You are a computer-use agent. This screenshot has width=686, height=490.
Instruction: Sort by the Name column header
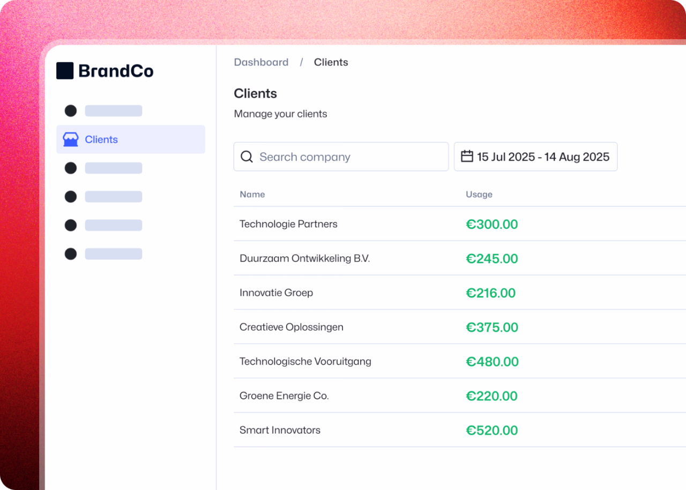[x=252, y=195]
